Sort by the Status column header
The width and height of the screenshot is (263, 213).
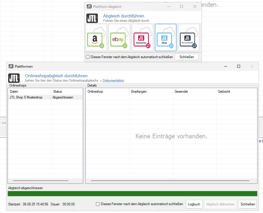pos(67,92)
